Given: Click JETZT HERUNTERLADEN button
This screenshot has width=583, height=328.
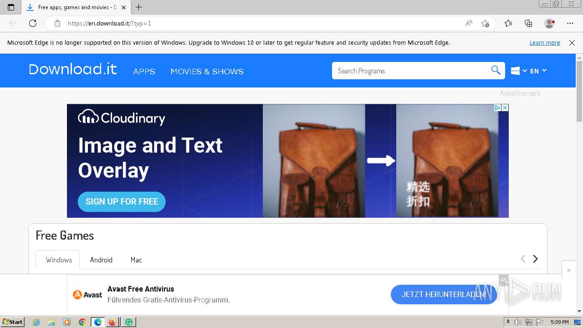Looking at the screenshot, I should click(x=444, y=294).
